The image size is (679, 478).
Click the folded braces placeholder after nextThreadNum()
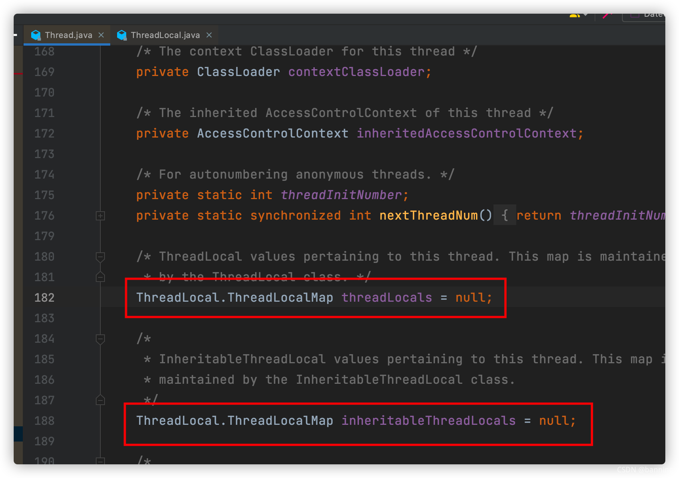pyautogui.click(x=504, y=215)
